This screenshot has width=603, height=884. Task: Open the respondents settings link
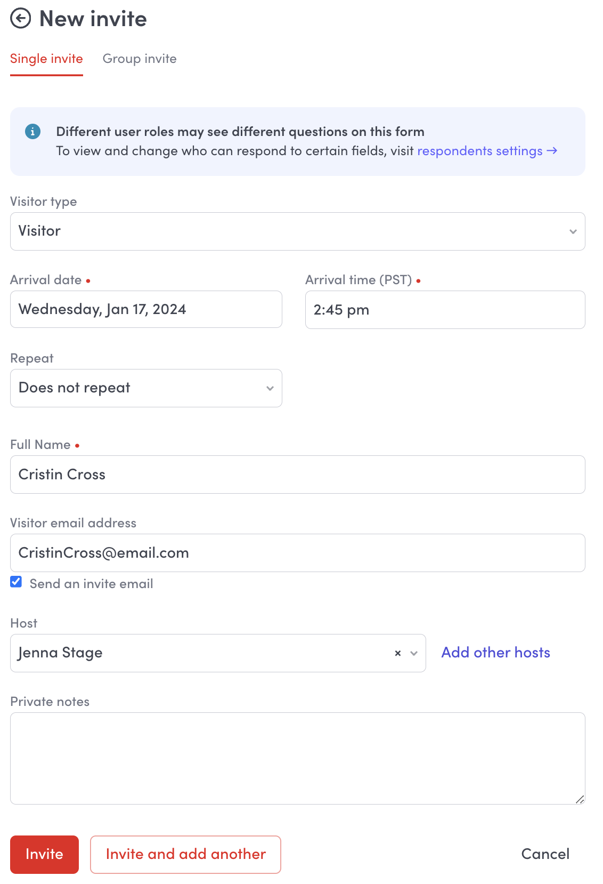pyautogui.click(x=486, y=151)
